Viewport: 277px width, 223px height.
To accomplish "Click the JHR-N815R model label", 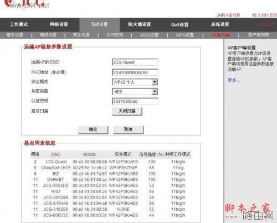I will [228, 15].
